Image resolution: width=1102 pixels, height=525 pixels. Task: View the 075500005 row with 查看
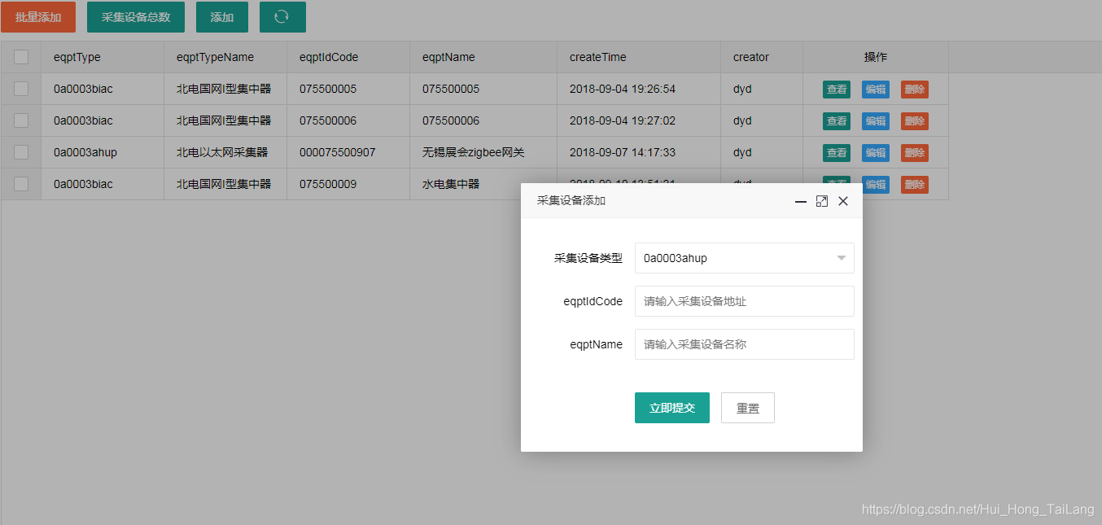click(x=837, y=90)
